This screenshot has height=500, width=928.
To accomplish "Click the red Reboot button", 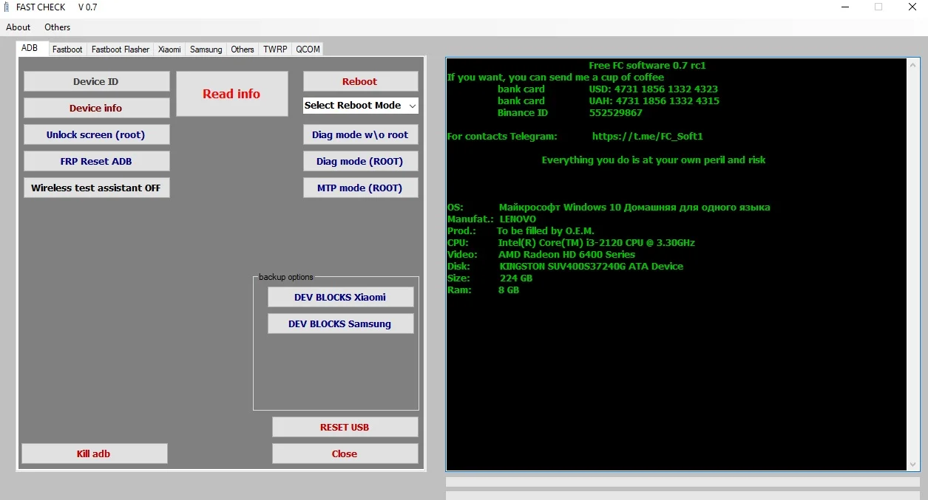I will point(360,81).
